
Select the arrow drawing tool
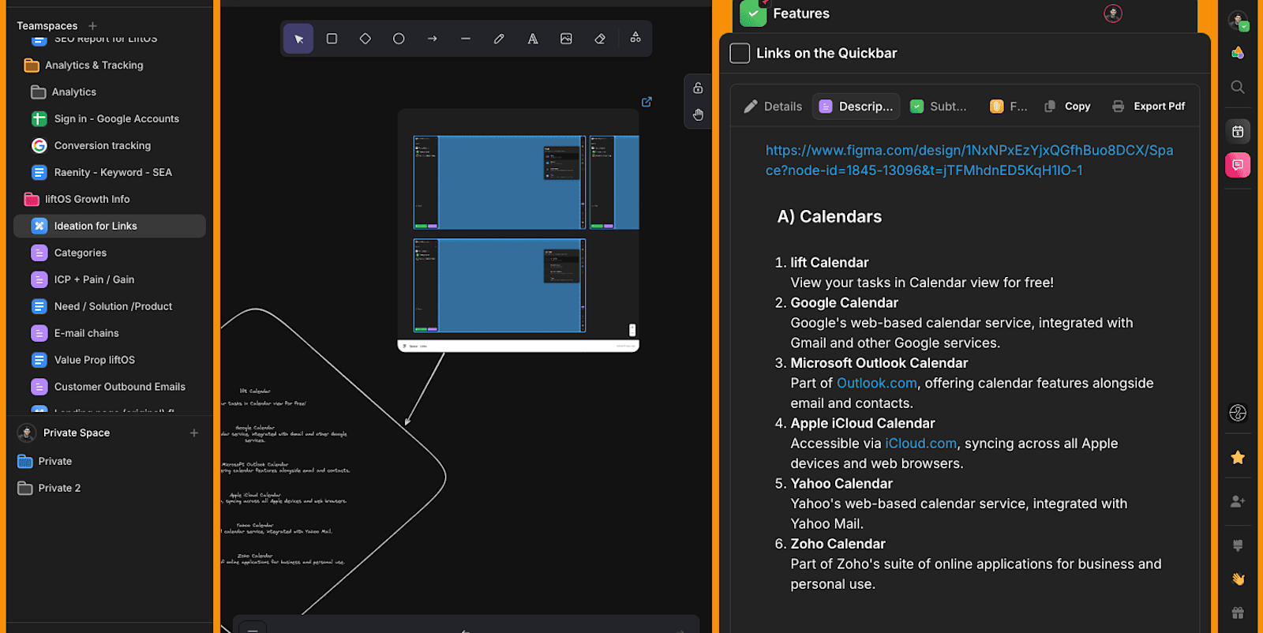(x=433, y=39)
